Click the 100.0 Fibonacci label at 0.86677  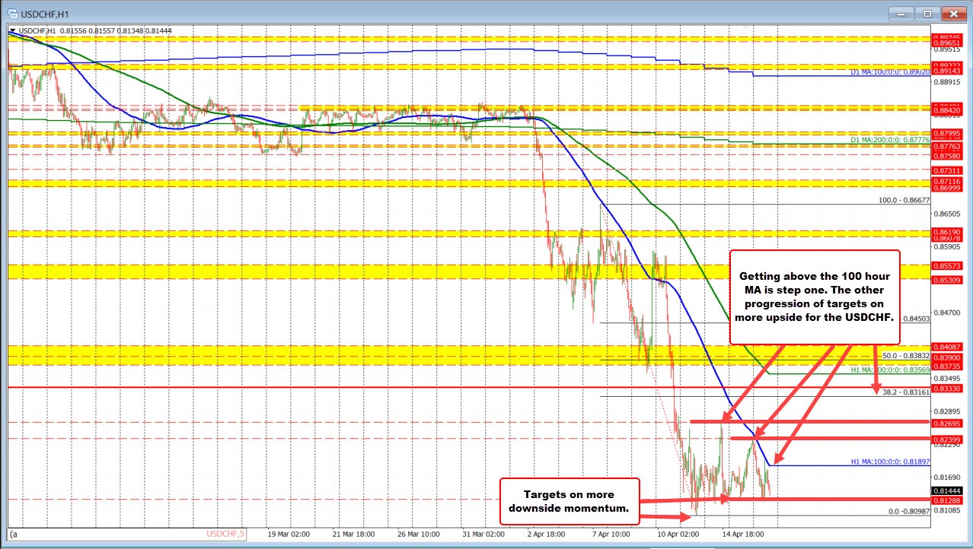pos(904,201)
